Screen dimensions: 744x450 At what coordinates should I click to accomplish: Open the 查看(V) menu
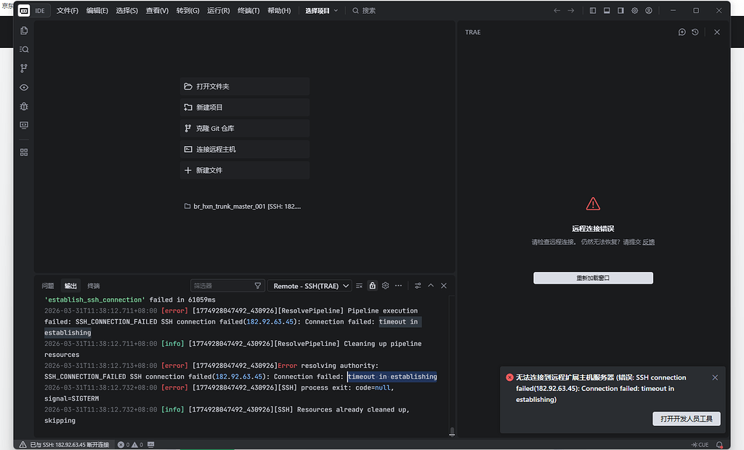click(157, 10)
